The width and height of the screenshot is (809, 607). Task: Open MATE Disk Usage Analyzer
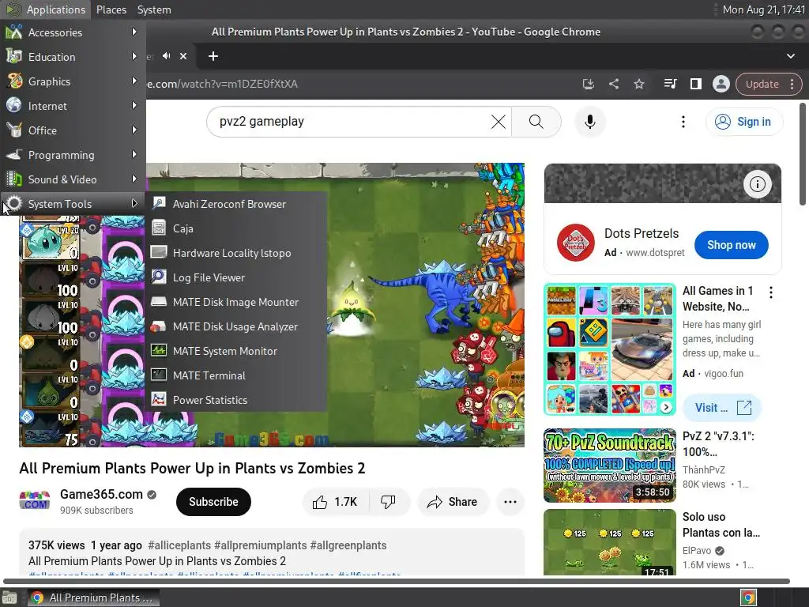point(235,326)
